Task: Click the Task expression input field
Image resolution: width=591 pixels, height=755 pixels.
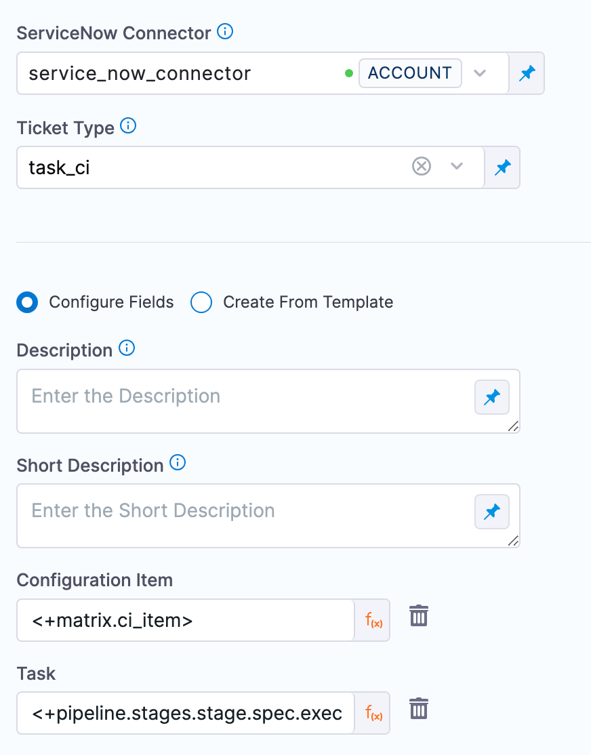Action: [186, 713]
